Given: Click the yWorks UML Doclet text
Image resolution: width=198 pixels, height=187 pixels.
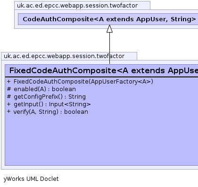Looking at the screenshot, I should pos(31,179).
